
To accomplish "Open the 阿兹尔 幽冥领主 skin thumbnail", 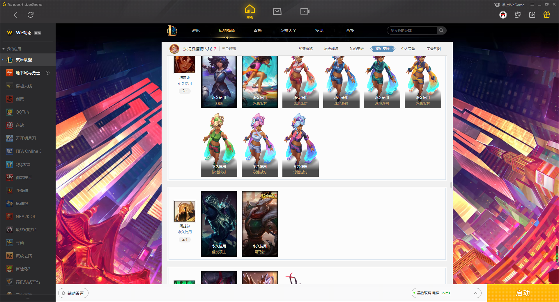I will tap(219, 224).
